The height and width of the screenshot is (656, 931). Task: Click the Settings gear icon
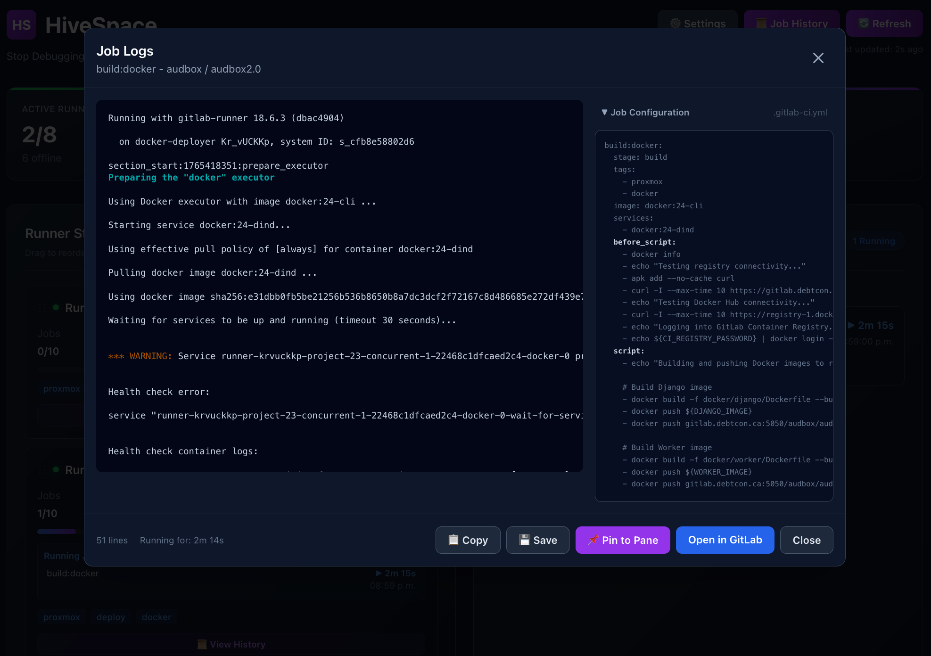675,24
